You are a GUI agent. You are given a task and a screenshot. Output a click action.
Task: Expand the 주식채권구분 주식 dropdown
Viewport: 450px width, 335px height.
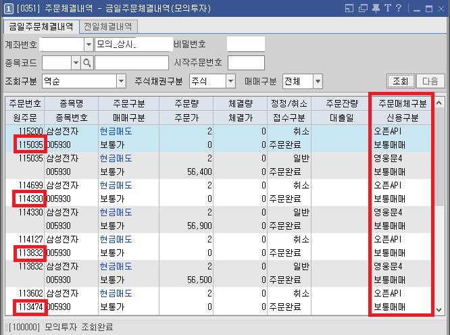pyautogui.click(x=230, y=82)
